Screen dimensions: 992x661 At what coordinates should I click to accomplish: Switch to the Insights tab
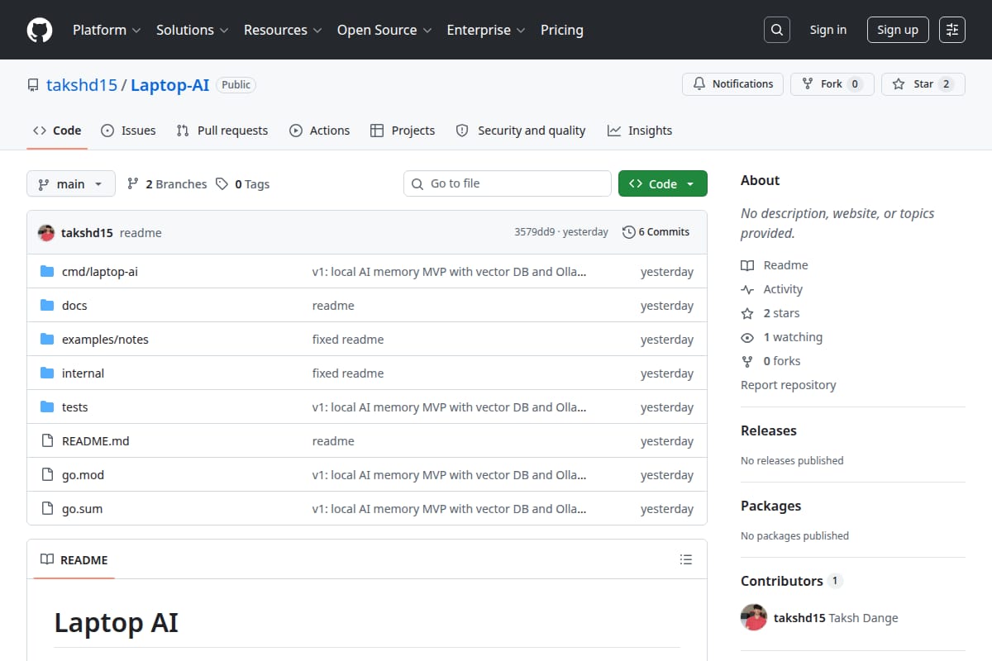pos(640,131)
